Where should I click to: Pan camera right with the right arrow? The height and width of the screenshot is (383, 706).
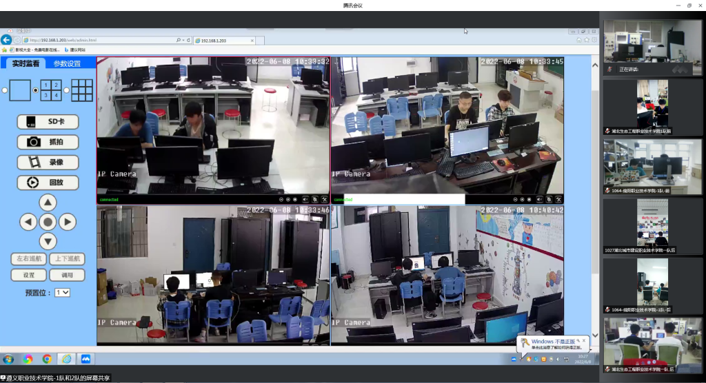pyautogui.click(x=67, y=222)
